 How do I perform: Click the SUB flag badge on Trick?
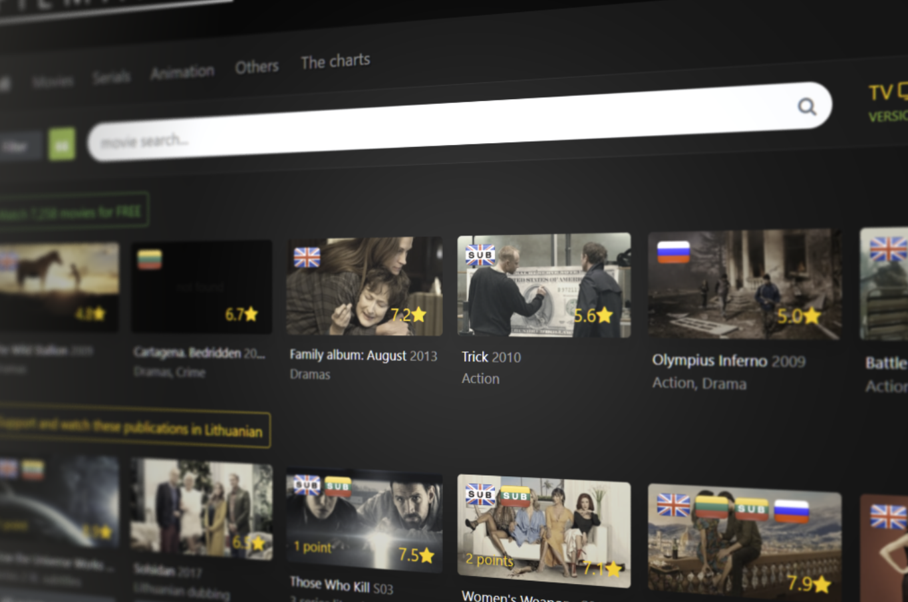click(480, 255)
